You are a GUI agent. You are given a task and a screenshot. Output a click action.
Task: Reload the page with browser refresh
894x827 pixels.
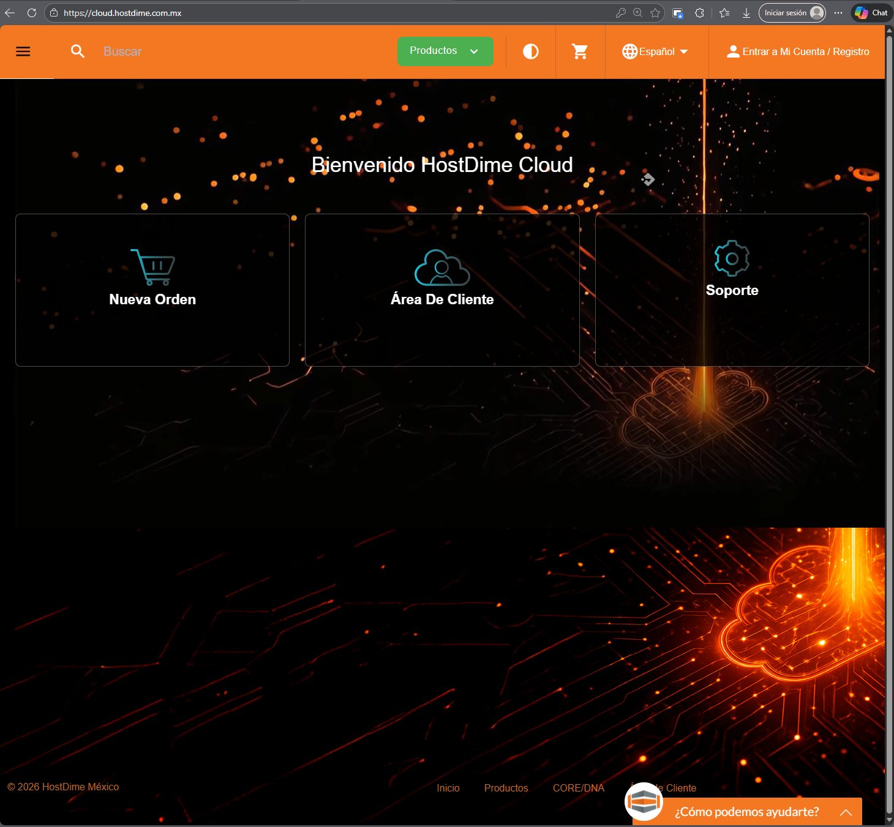(x=32, y=13)
